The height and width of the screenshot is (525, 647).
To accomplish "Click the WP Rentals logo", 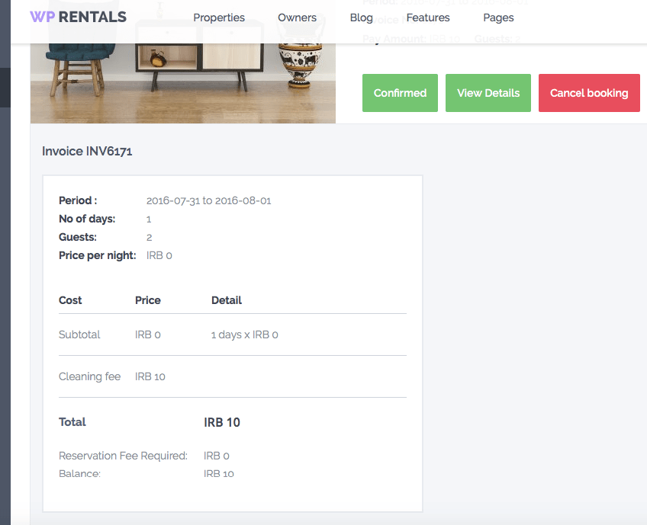I will 78,17.
